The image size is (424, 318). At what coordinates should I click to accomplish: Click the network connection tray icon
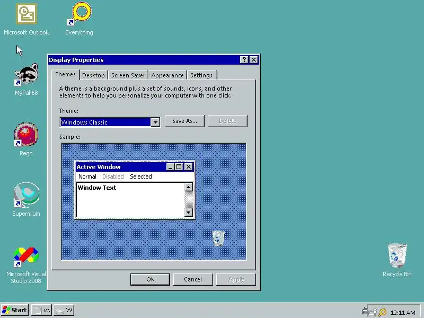point(373,312)
